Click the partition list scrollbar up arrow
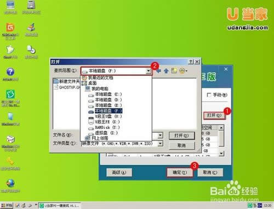 (x=221, y=127)
